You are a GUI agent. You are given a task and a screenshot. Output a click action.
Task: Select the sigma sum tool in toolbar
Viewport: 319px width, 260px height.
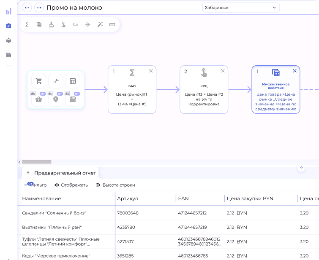[x=27, y=24]
